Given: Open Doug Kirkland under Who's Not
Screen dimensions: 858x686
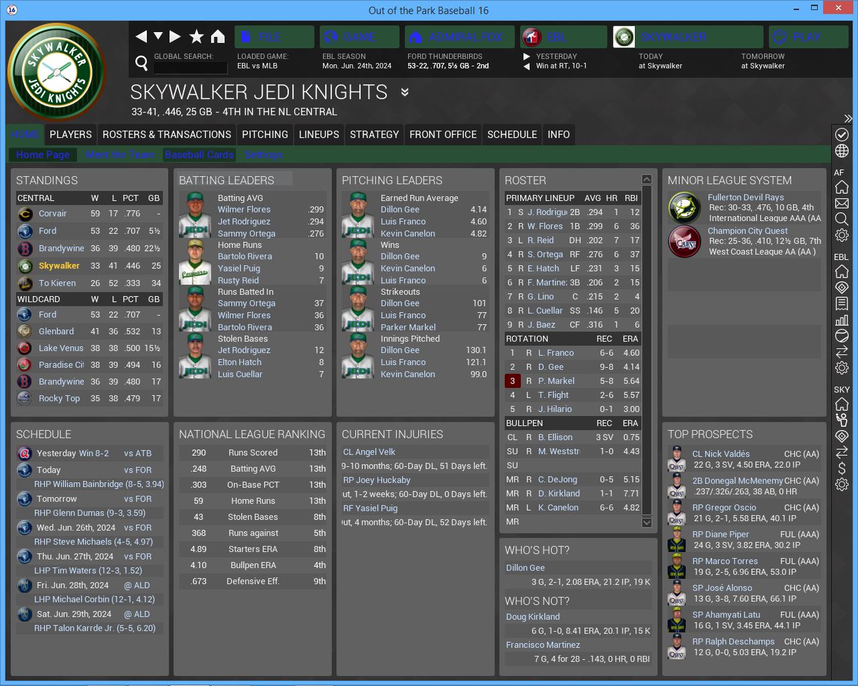Looking at the screenshot, I should pos(533,617).
